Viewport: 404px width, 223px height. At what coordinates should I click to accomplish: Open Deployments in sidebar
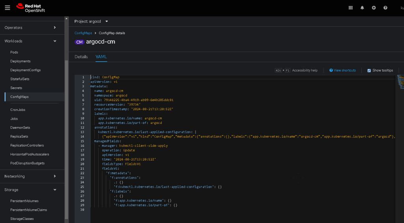[x=21, y=61]
